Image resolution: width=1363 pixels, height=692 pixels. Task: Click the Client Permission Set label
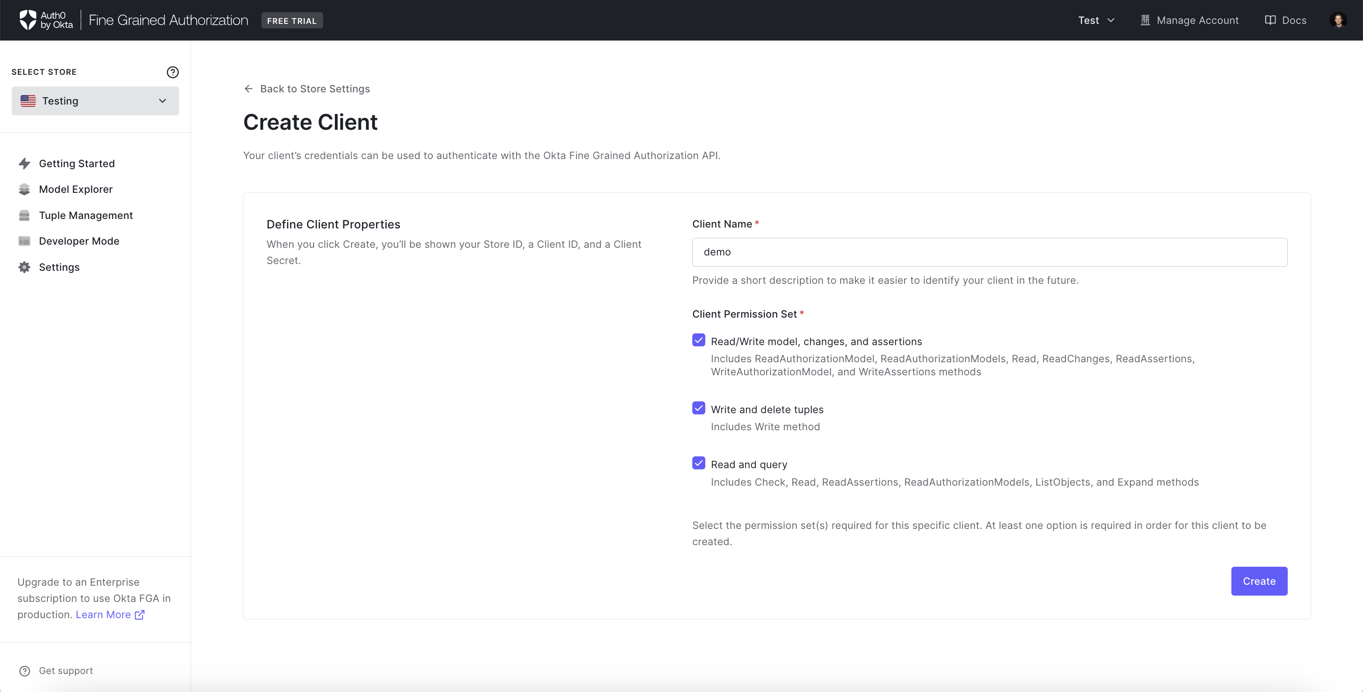745,314
